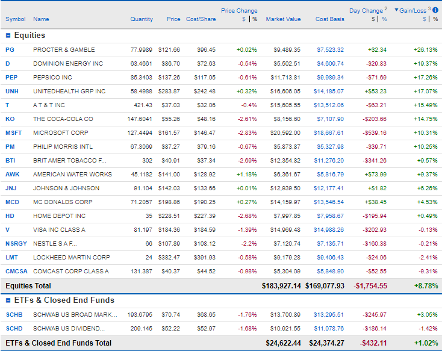This screenshot has width=442, height=351.
Task: Open cost basis $7,135.71 for Nestle
Action: (x=331, y=244)
